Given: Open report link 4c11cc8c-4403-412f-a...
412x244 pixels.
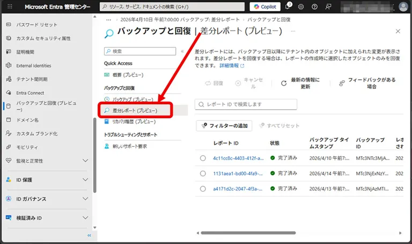Looking at the screenshot, I should tap(238, 158).
